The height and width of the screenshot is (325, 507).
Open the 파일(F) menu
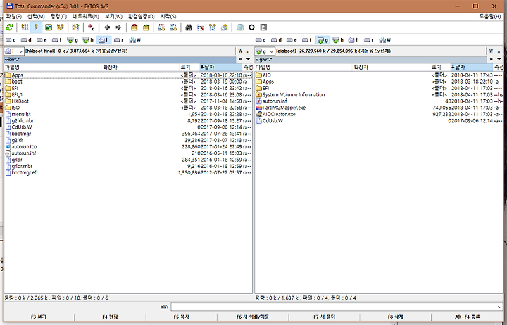[14, 16]
